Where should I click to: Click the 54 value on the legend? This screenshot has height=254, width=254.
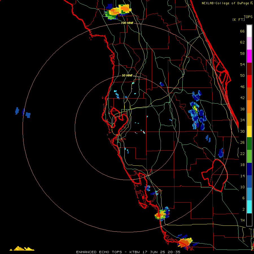(242, 64)
